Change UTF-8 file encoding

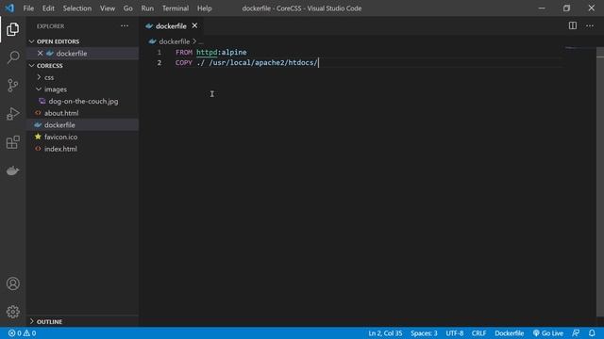point(455,333)
